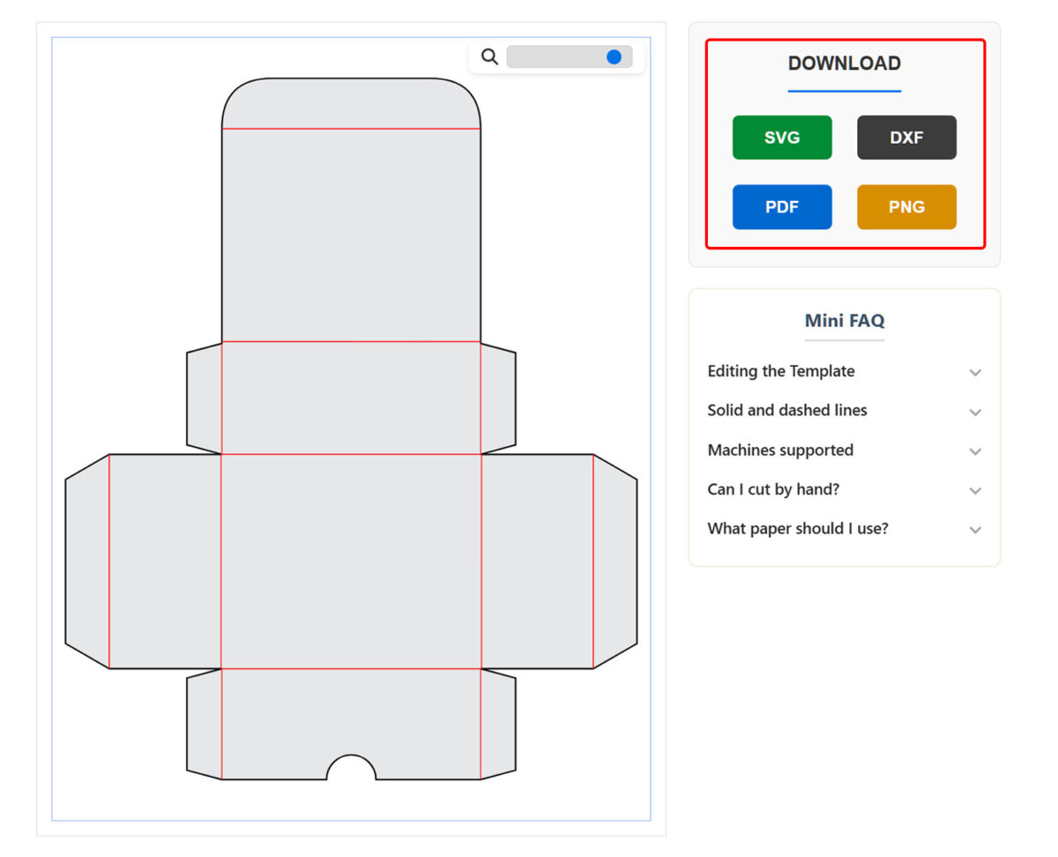The height and width of the screenshot is (857, 1058).
Task: Click the blue zoom slider handle
Action: click(614, 57)
